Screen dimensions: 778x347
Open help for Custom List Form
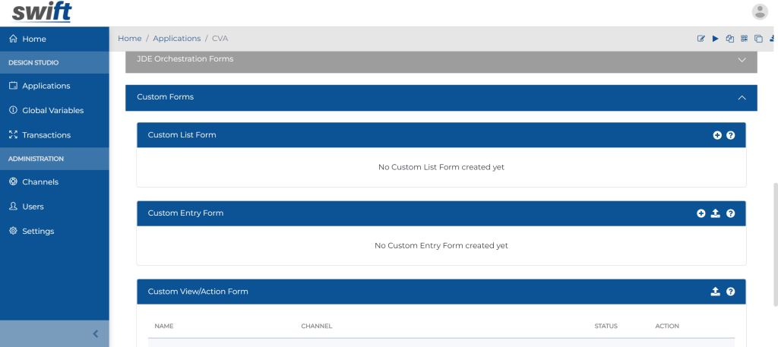click(730, 135)
